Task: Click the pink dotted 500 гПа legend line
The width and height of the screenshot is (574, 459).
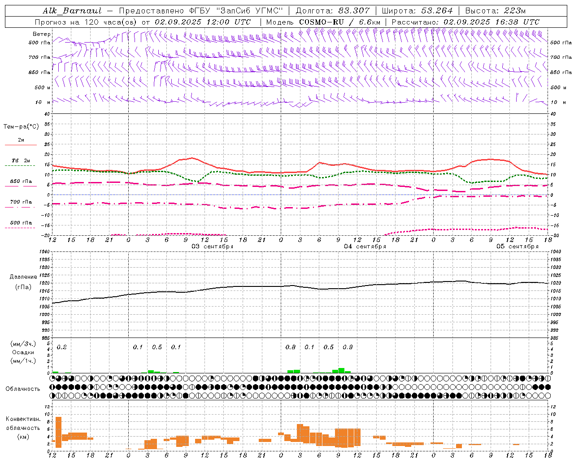Action: 20,228
